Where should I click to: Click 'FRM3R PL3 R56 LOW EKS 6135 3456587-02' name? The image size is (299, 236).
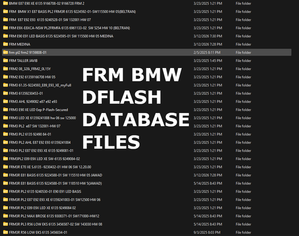pyautogui.click(x=56, y=224)
